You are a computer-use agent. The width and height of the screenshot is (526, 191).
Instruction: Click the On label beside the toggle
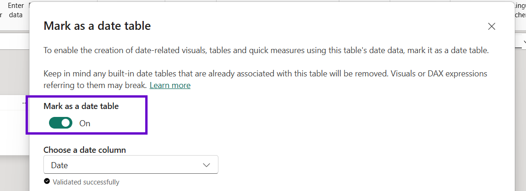click(x=85, y=123)
